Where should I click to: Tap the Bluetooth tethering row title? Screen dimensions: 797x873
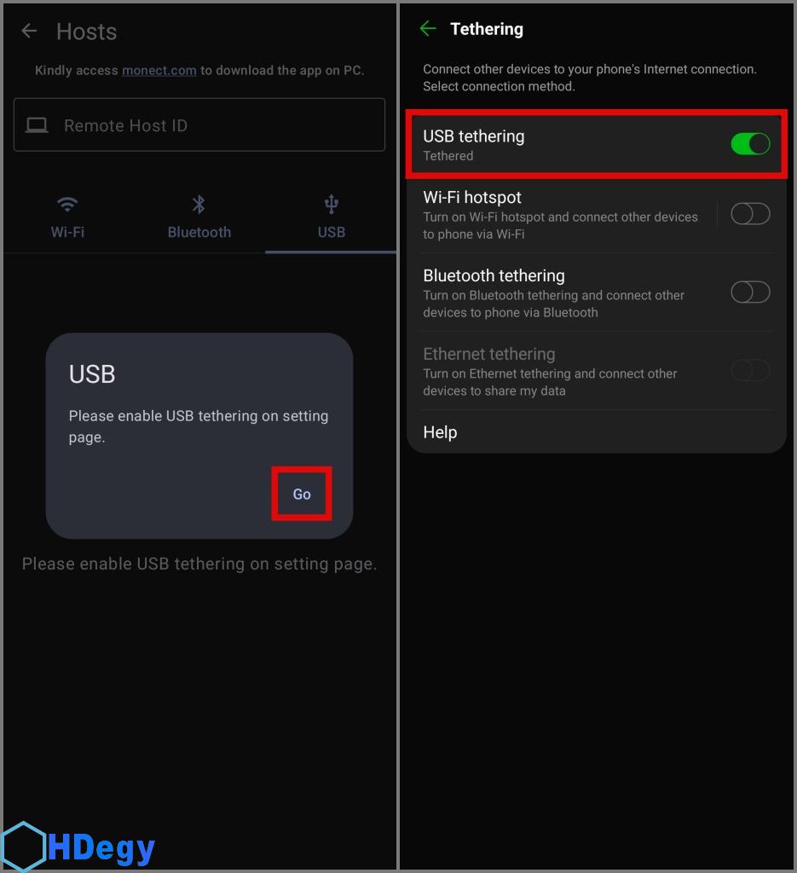click(x=494, y=275)
